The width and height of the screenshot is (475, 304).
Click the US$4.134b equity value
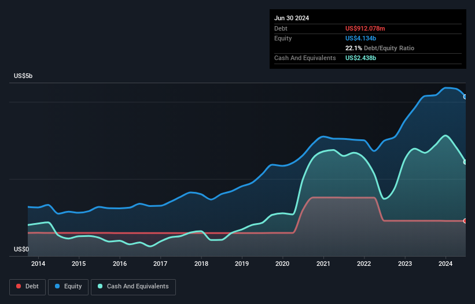[360, 38]
